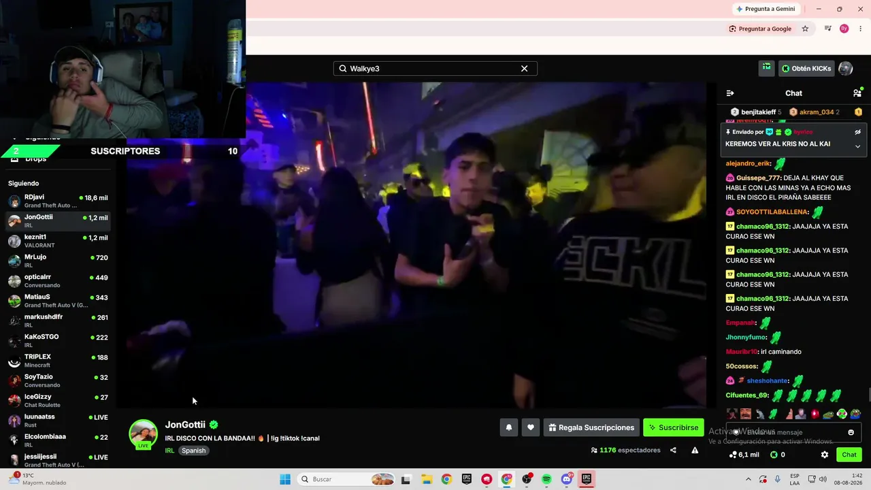Click the Spanish language tag
This screenshot has height=490, width=871.
coord(193,451)
